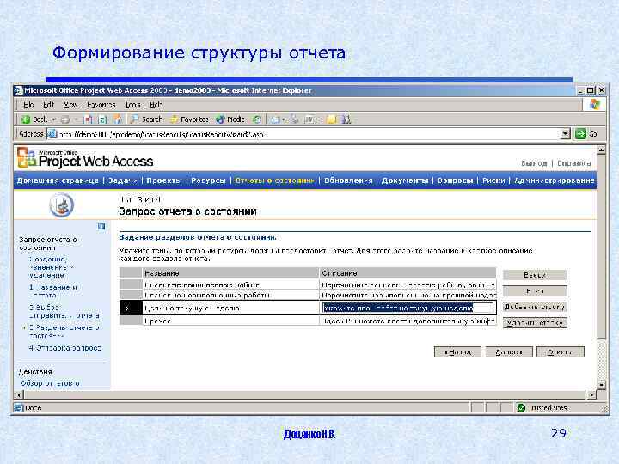Click the round status report icon
Screen dimensions: 619x464
pos(62,205)
